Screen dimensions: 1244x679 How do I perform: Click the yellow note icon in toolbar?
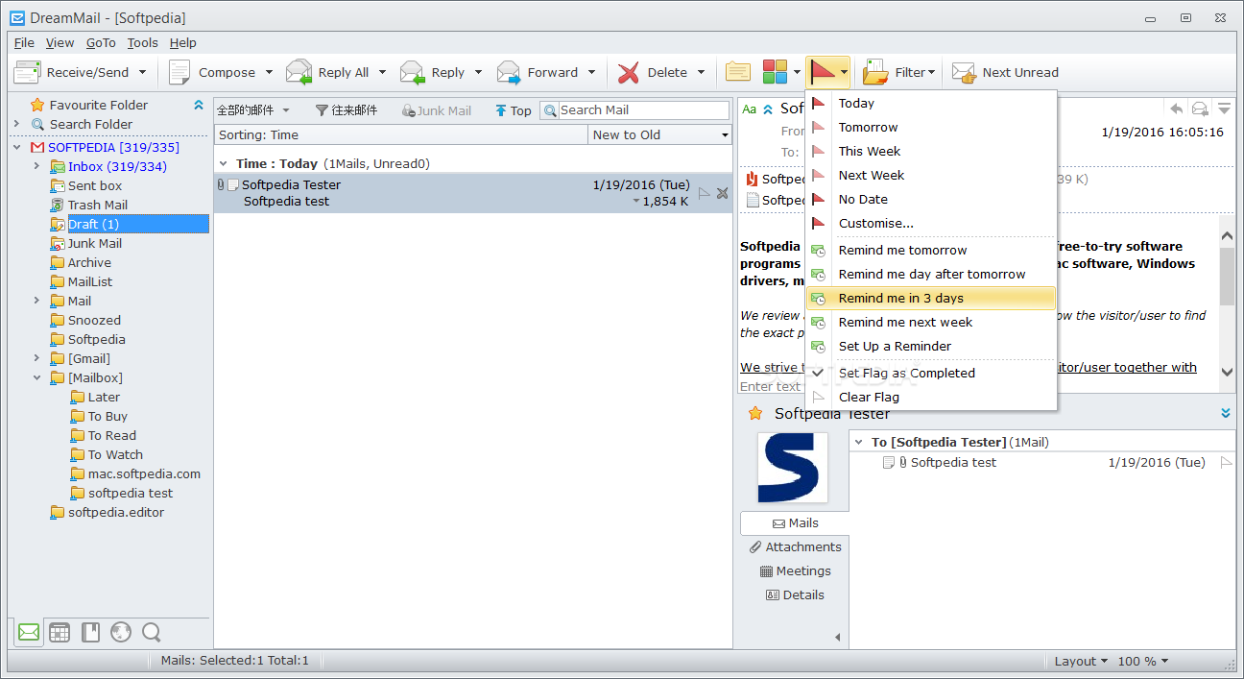pyautogui.click(x=737, y=72)
